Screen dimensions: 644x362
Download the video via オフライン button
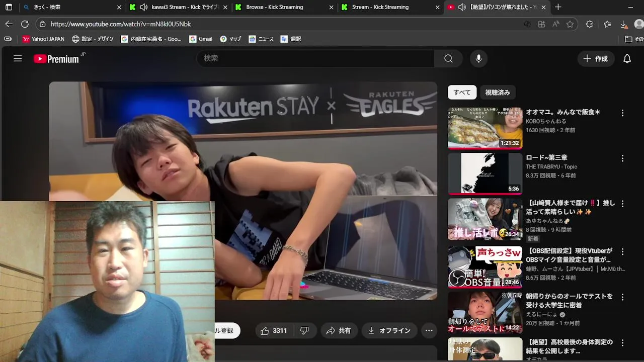(x=389, y=330)
